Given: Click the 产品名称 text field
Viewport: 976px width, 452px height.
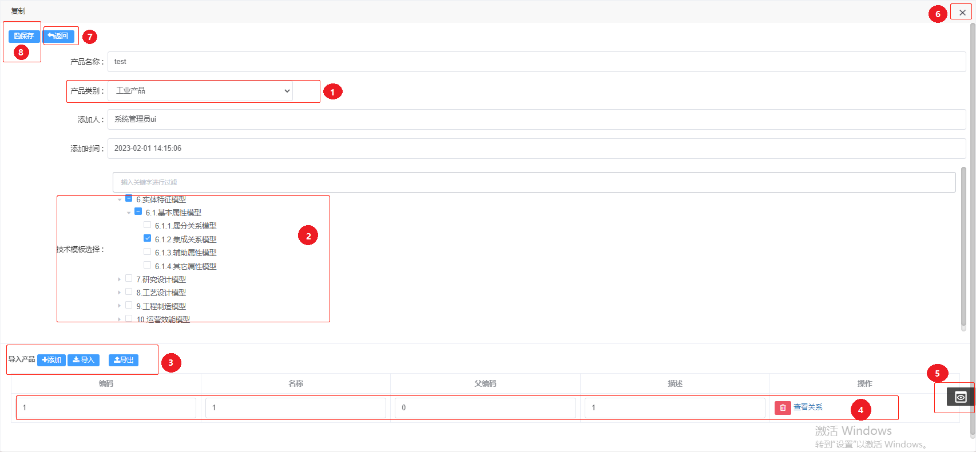Looking at the screenshot, I should click(536, 62).
